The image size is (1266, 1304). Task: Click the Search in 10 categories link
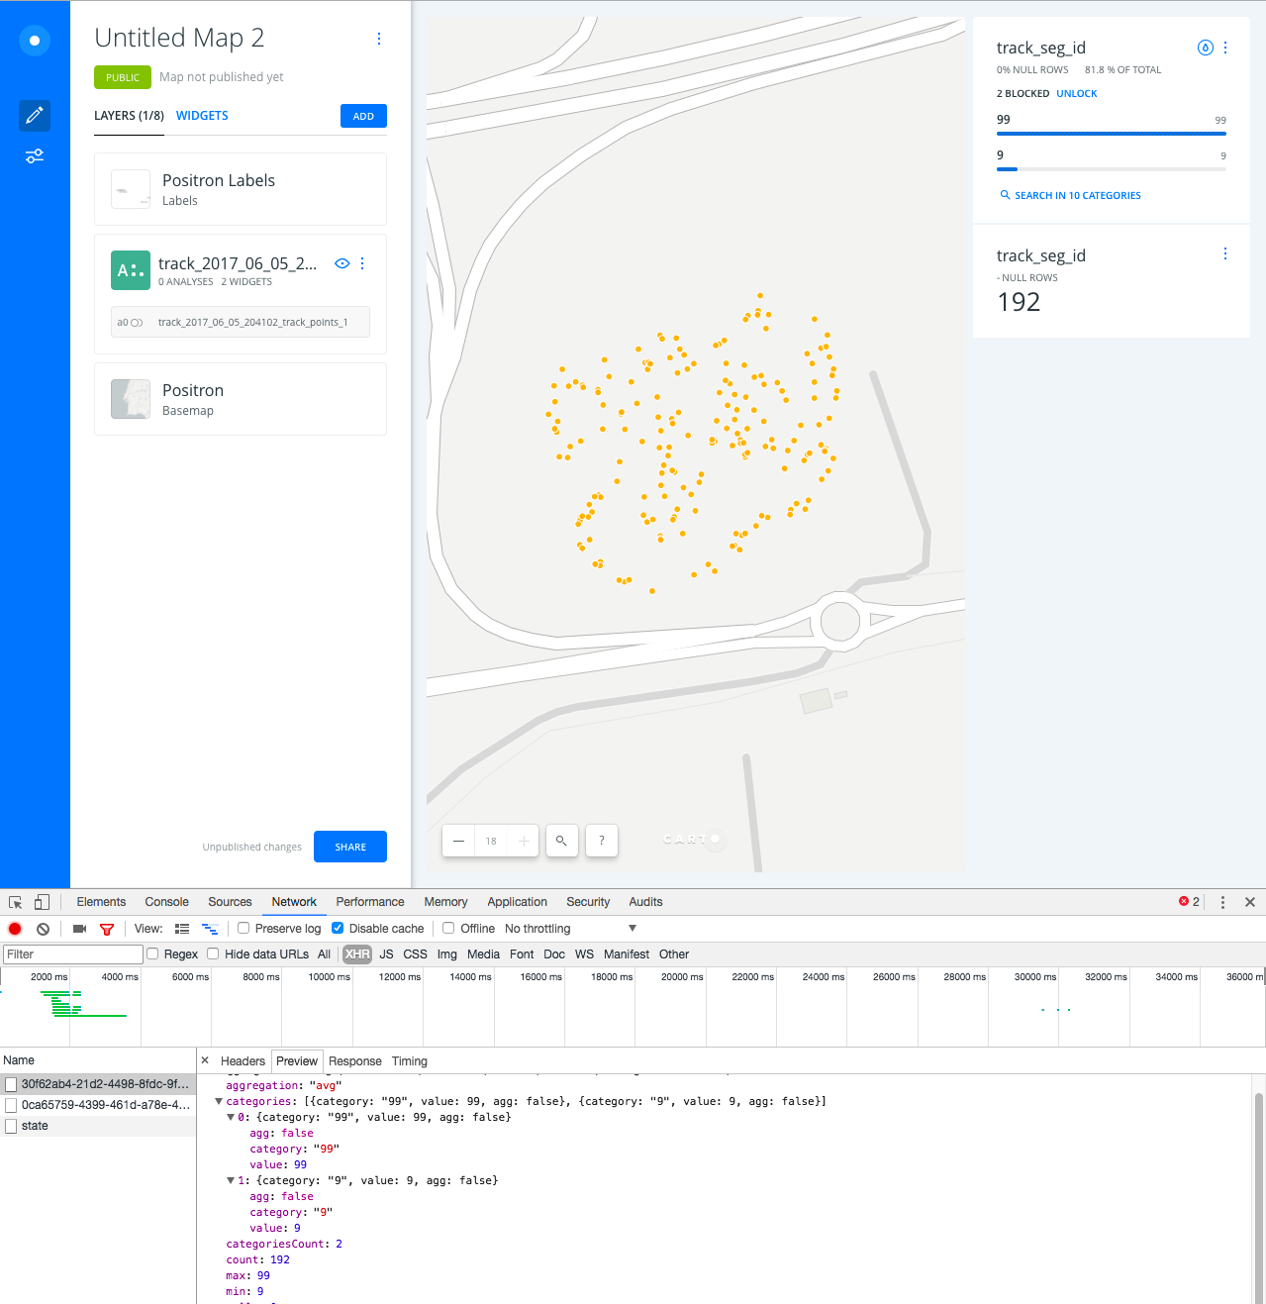point(1070,196)
